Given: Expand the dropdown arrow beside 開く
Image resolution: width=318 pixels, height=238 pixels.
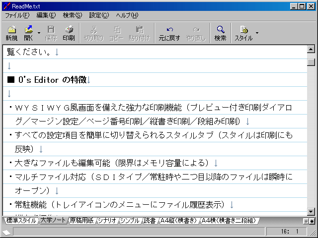Looking at the screenshot, I should coord(39,33).
